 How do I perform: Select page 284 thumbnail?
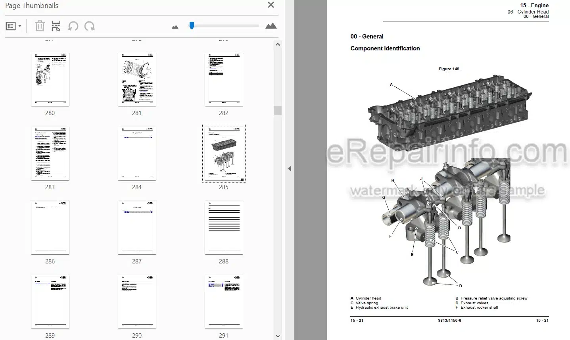tap(137, 154)
